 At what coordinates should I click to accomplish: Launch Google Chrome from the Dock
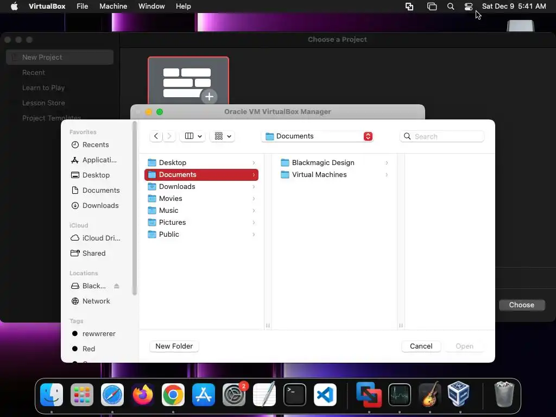pos(173,395)
